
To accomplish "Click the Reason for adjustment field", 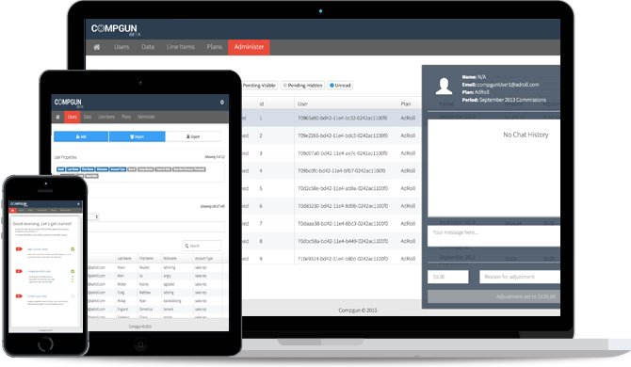I will 520,277.
